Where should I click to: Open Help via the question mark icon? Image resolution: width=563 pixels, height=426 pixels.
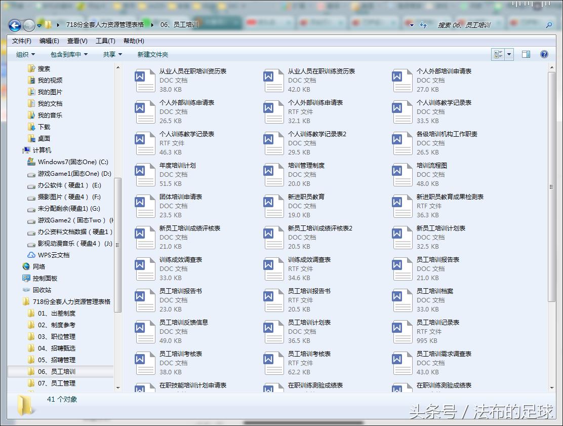544,54
